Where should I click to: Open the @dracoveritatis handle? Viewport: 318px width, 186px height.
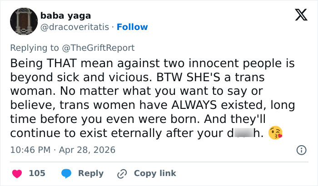click(x=75, y=27)
